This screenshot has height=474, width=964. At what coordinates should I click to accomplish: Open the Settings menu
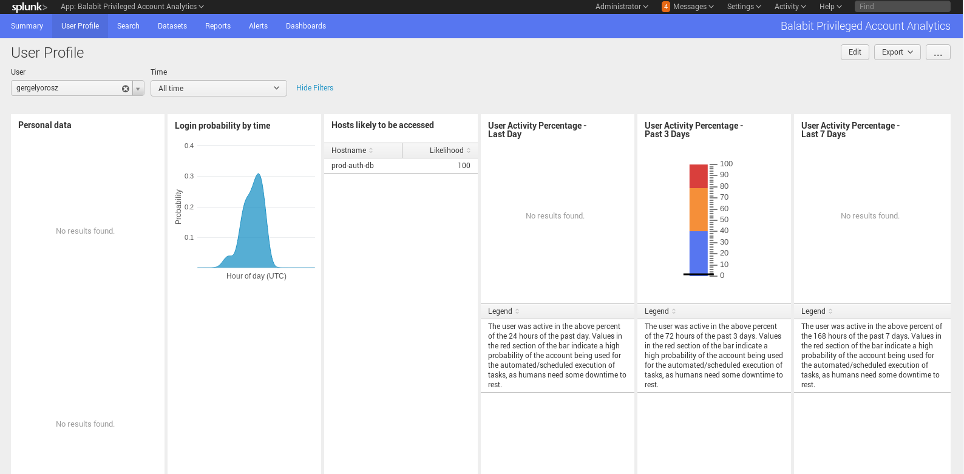744,7
